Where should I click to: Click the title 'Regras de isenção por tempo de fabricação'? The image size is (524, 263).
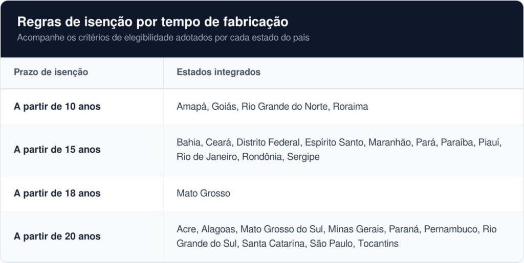(x=152, y=22)
